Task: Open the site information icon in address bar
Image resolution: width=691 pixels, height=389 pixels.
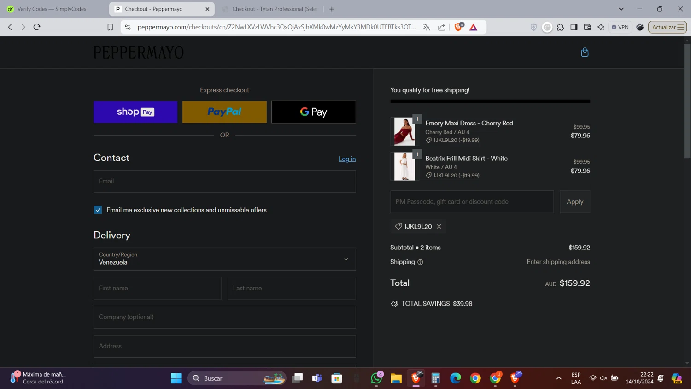Action: click(128, 27)
